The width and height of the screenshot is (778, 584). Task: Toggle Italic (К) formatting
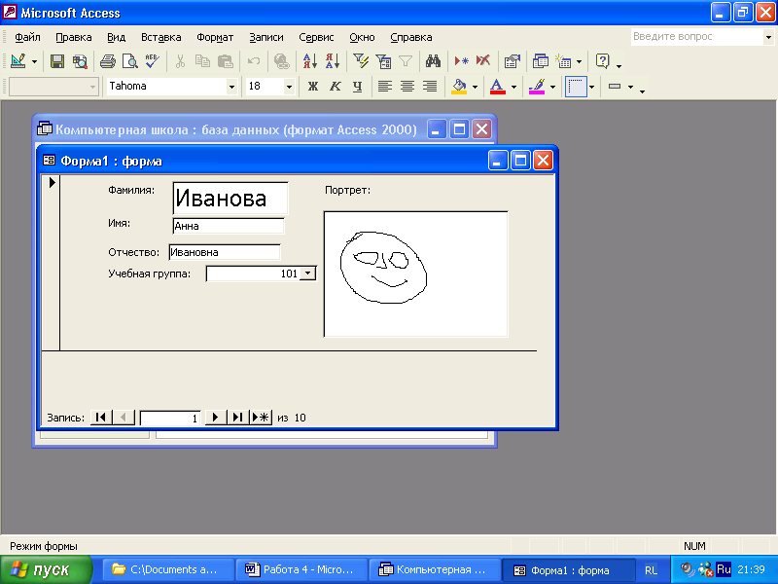pyautogui.click(x=335, y=87)
